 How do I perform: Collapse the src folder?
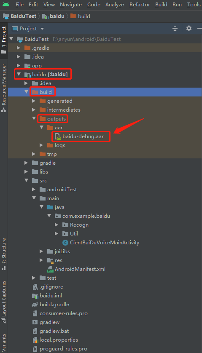(x=27, y=181)
